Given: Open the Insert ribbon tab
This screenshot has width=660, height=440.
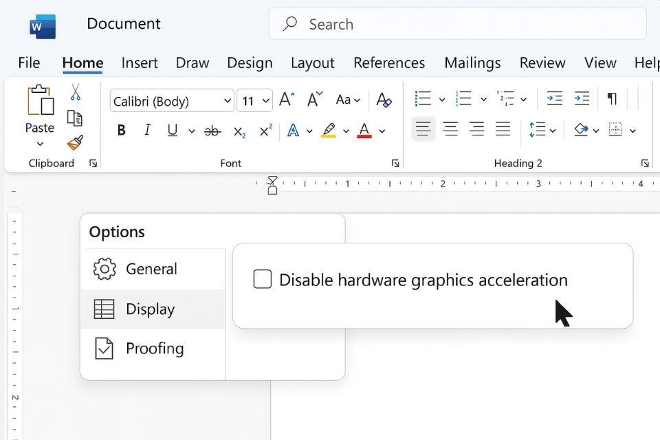Looking at the screenshot, I should pyautogui.click(x=140, y=63).
